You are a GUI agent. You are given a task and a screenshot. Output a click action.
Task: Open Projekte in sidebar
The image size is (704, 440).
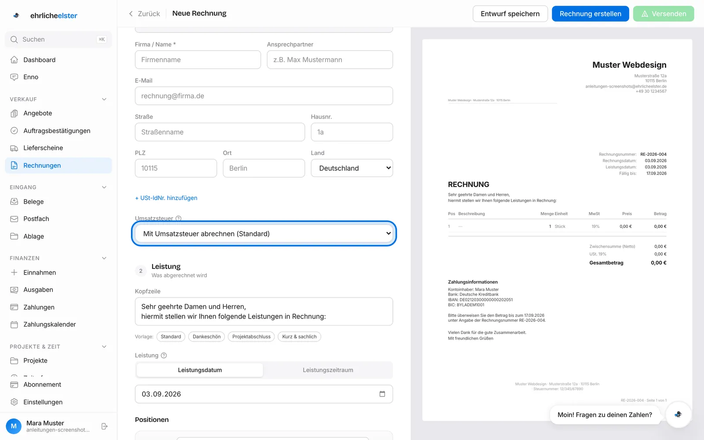click(x=59, y=360)
